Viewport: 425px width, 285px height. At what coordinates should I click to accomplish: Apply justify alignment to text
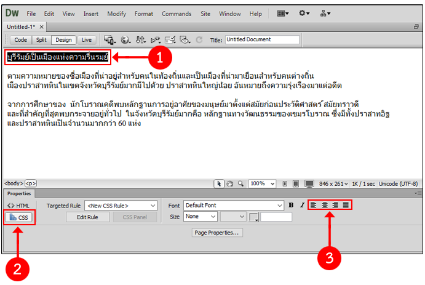346,205
